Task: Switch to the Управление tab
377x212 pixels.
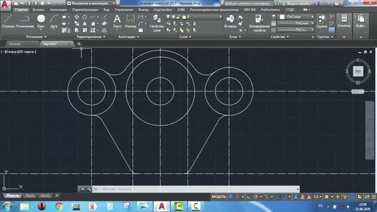Action: tap(124, 10)
